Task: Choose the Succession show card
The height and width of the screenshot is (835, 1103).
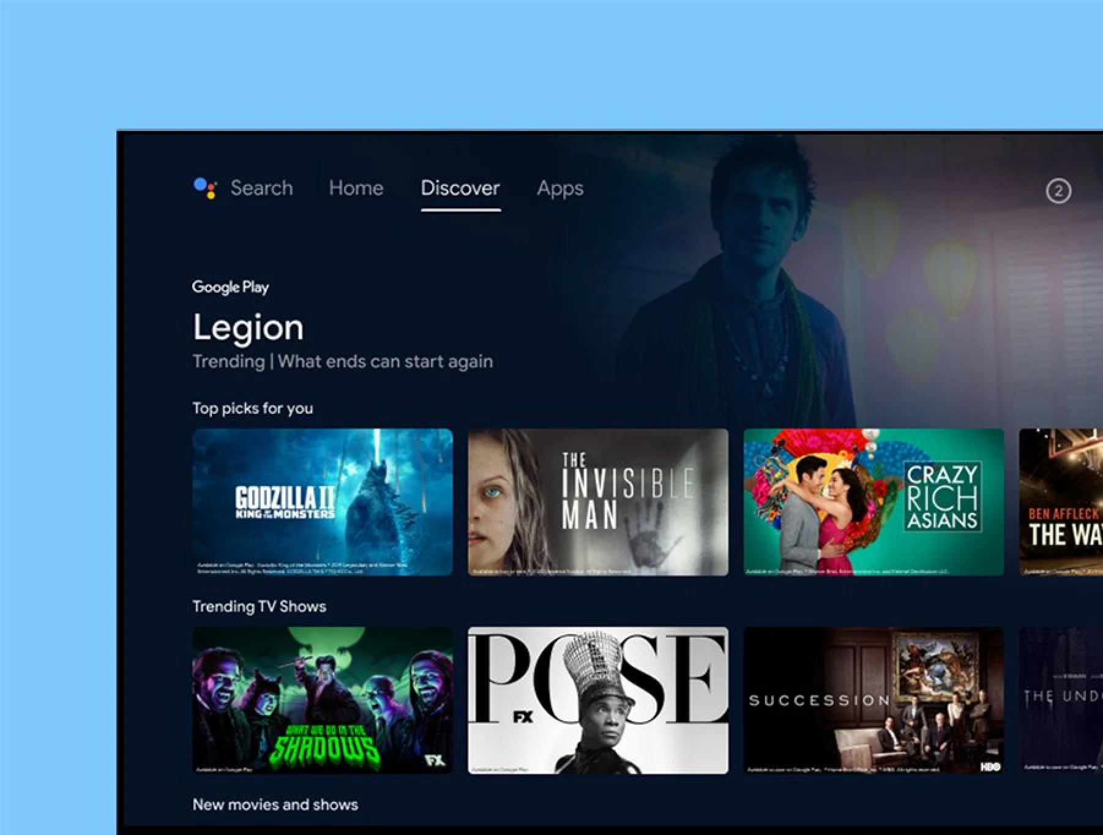Action: point(873,700)
